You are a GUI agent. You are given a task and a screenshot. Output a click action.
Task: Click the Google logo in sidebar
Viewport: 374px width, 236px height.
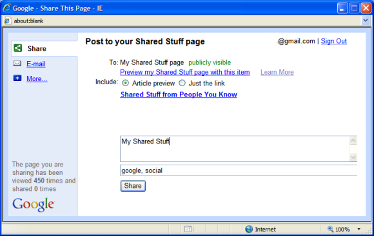point(34,204)
